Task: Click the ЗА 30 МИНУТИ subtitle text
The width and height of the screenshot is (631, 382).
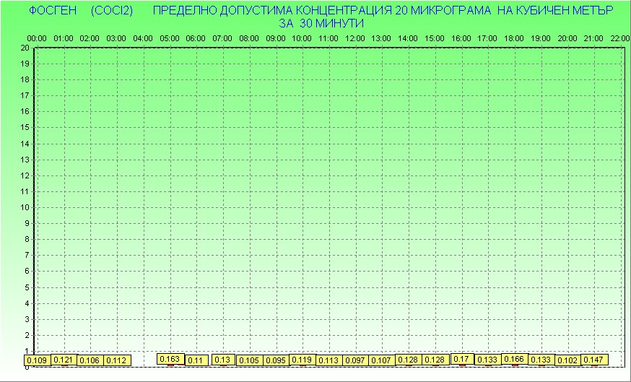Action: point(321,23)
